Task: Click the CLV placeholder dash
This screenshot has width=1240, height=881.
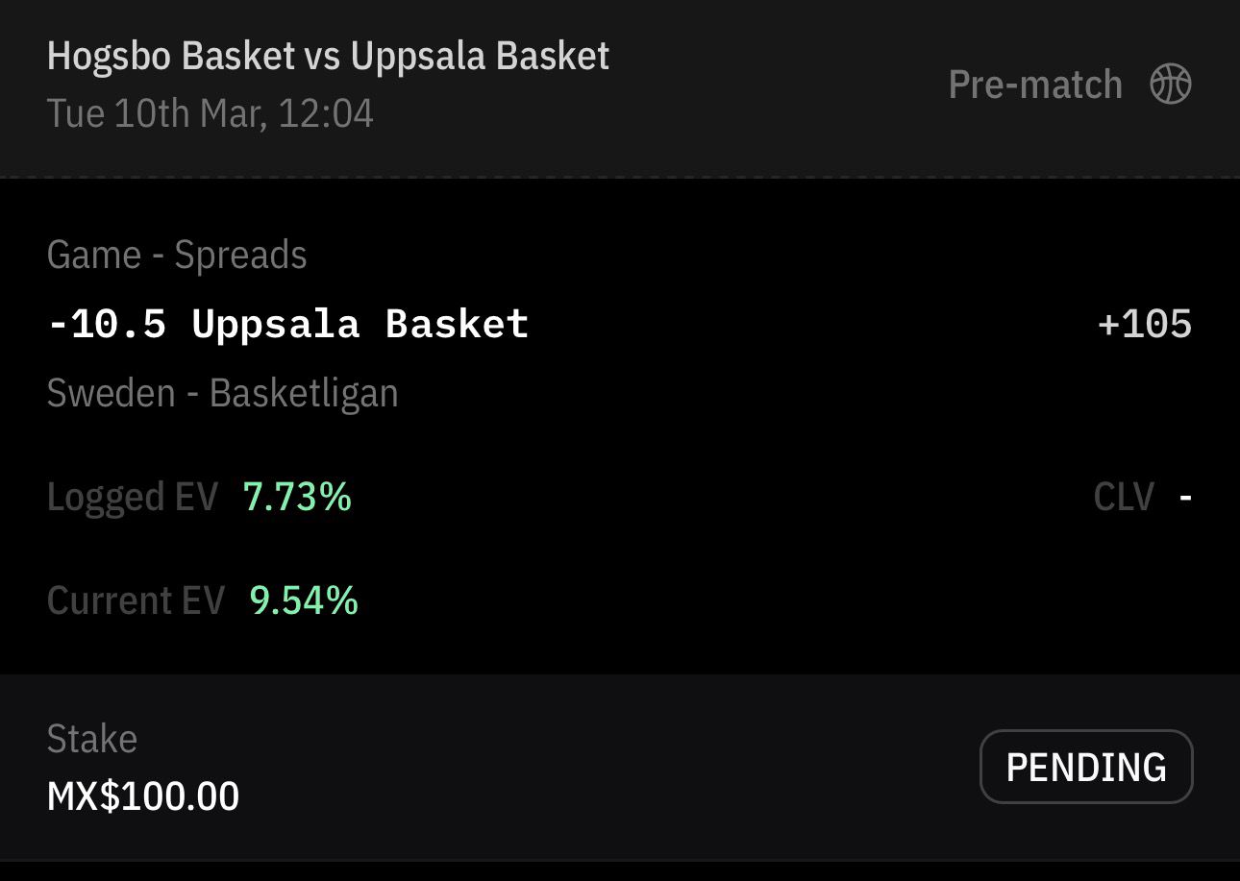Action: (1185, 498)
